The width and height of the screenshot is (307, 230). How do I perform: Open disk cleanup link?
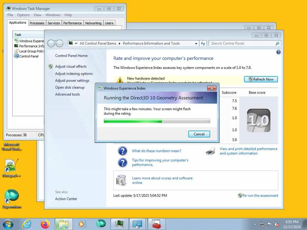(70, 87)
